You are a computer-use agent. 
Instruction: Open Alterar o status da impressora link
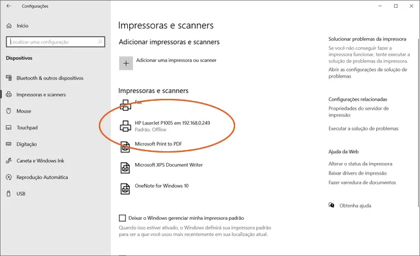[361, 164]
